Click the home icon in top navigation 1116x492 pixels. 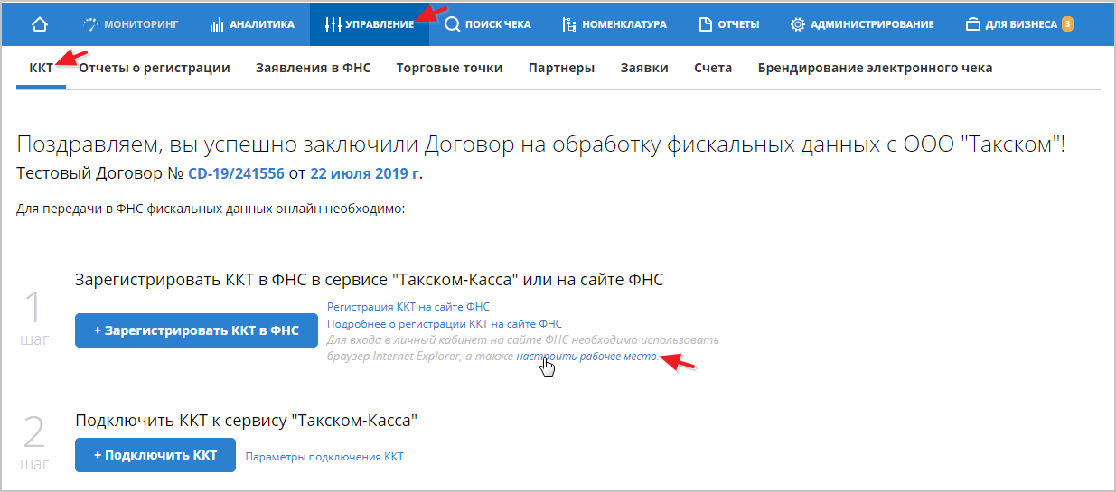pyautogui.click(x=39, y=24)
